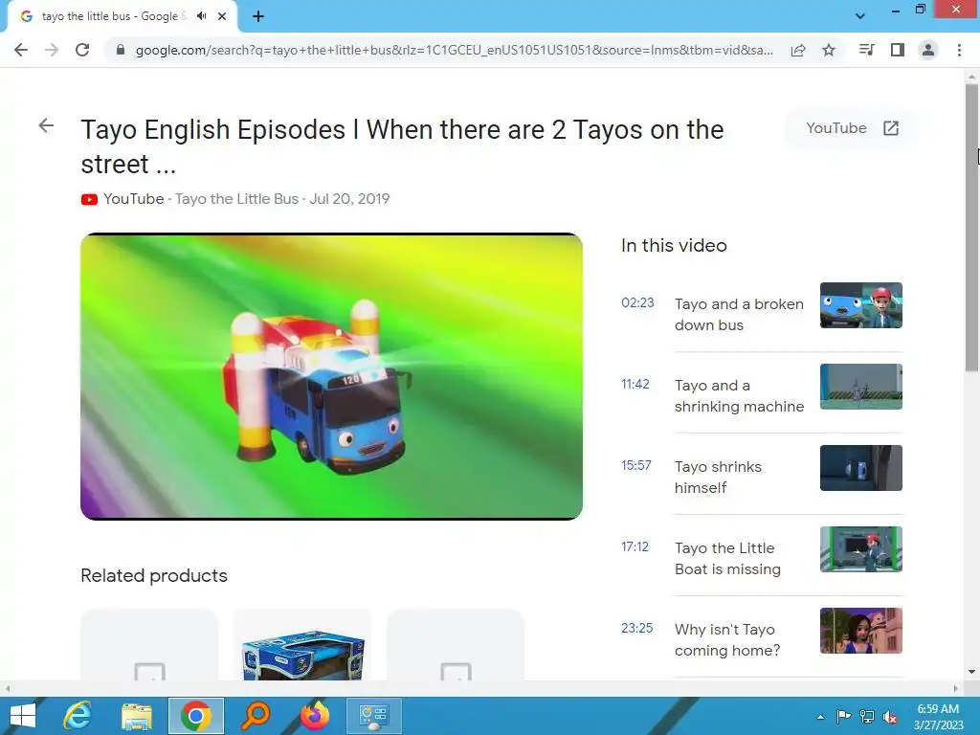Open the share this page icon
This screenshot has height=735, width=980.
tap(798, 50)
